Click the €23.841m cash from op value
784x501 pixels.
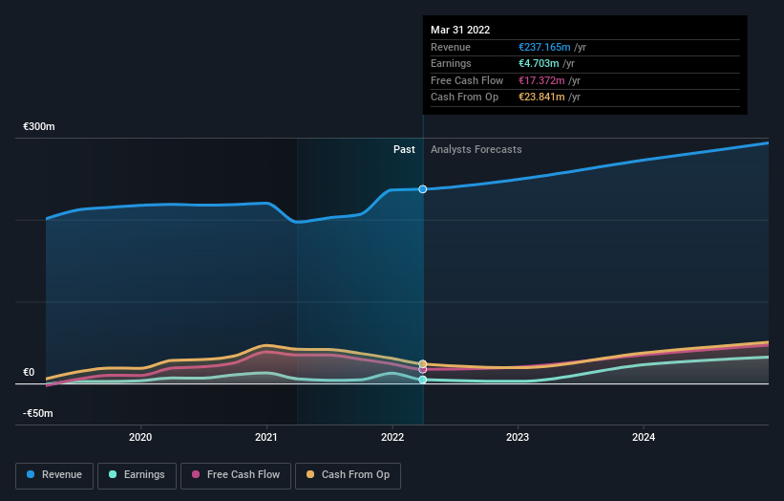pyautogui.click(x=542, y=98)
